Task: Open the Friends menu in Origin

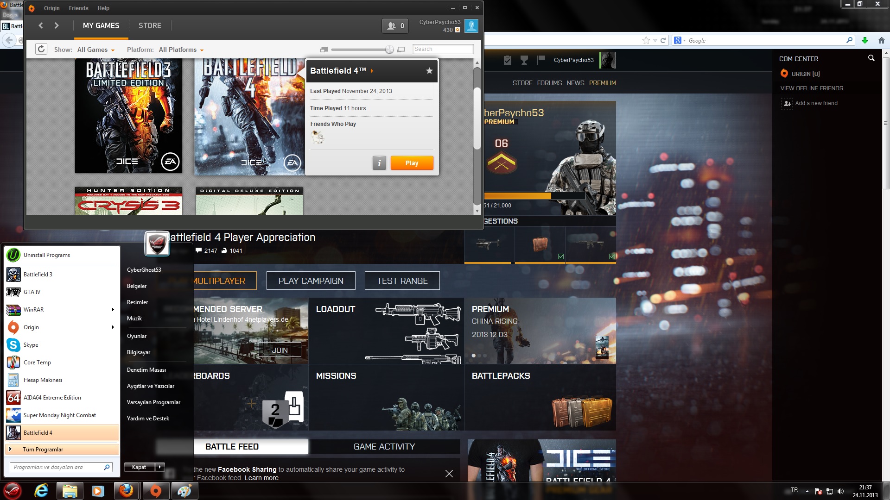Action: (79, 8)
